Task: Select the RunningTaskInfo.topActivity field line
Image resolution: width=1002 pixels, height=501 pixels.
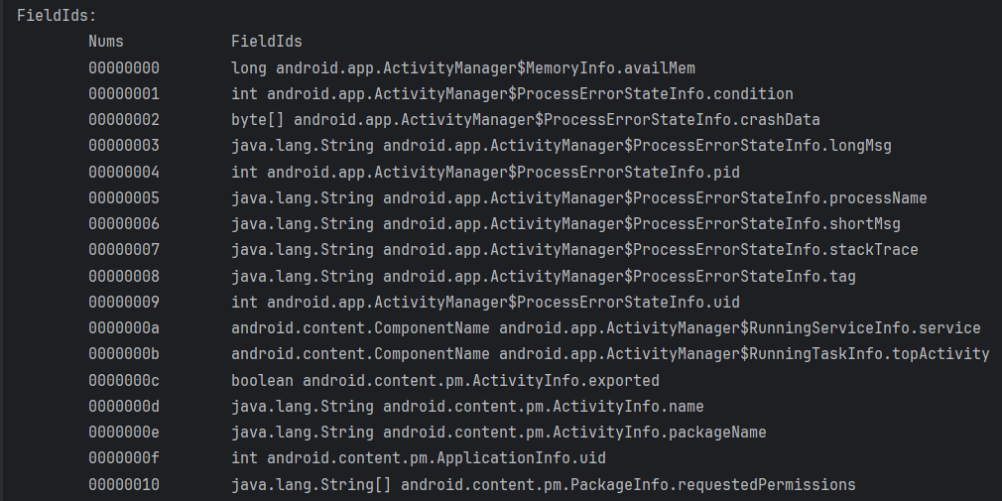Action: pyautogui.click(x=610, y=353)
